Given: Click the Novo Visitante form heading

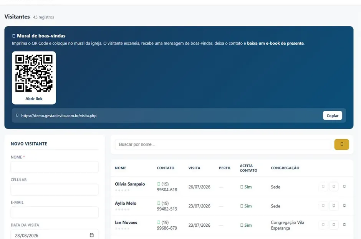Looking at the screenshot, I should point(29,144).
